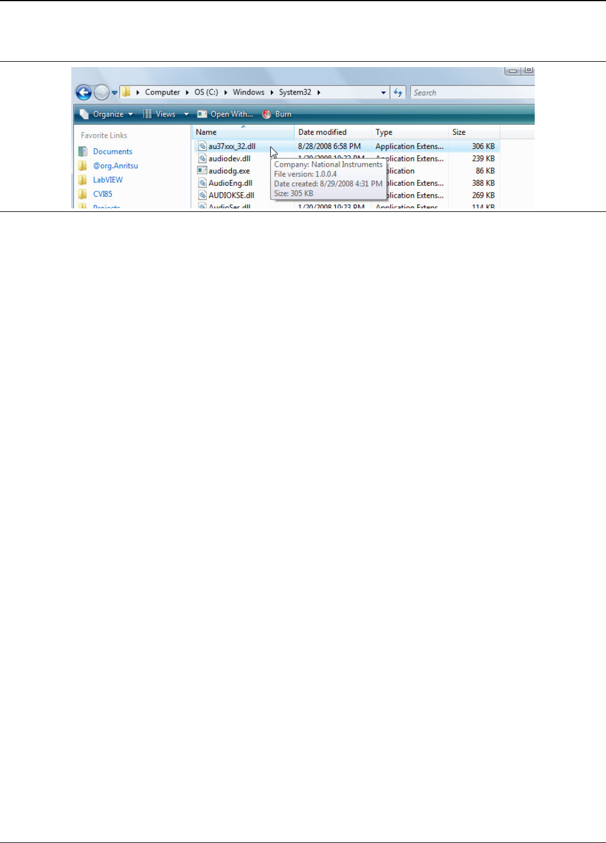Select Computer in the address path

pos(162,92)
